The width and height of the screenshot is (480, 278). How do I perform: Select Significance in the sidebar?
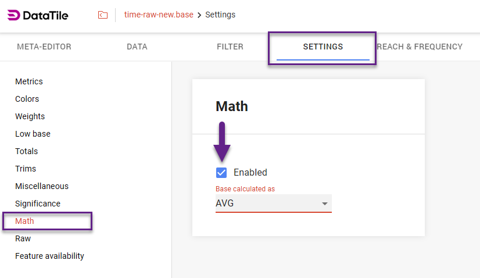38,204
